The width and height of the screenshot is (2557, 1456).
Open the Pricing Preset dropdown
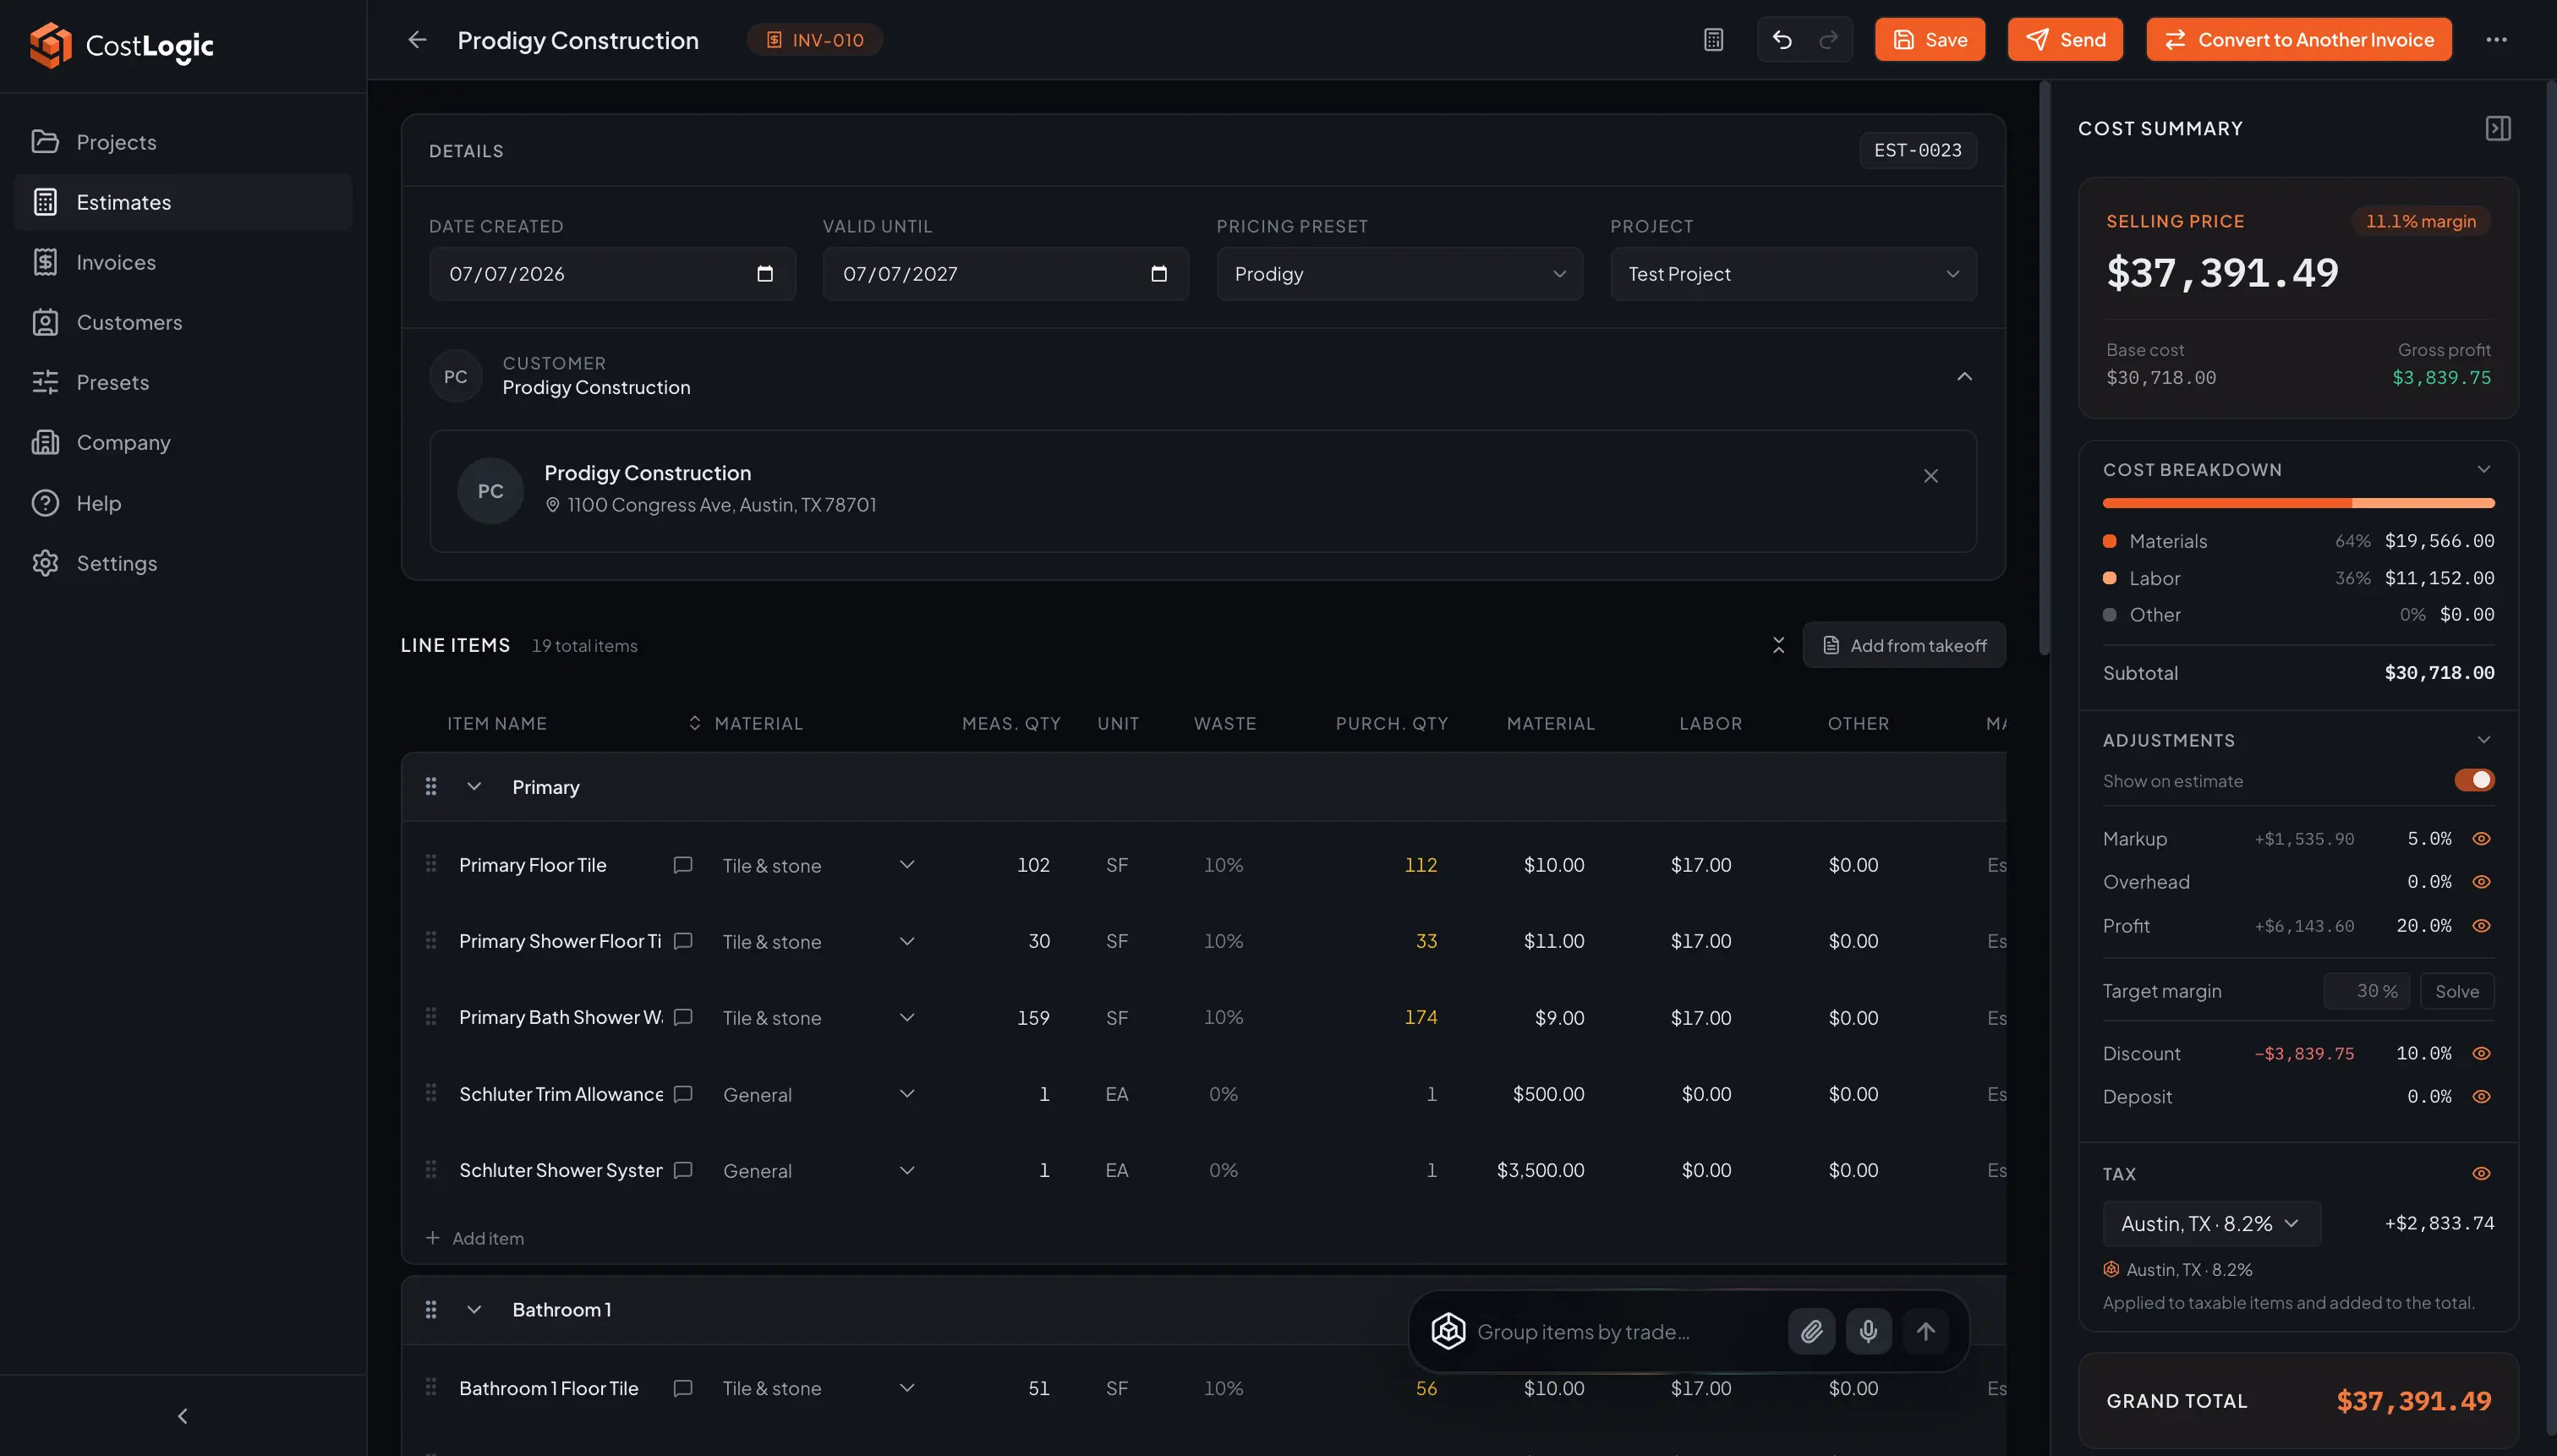pos(1399,274)
